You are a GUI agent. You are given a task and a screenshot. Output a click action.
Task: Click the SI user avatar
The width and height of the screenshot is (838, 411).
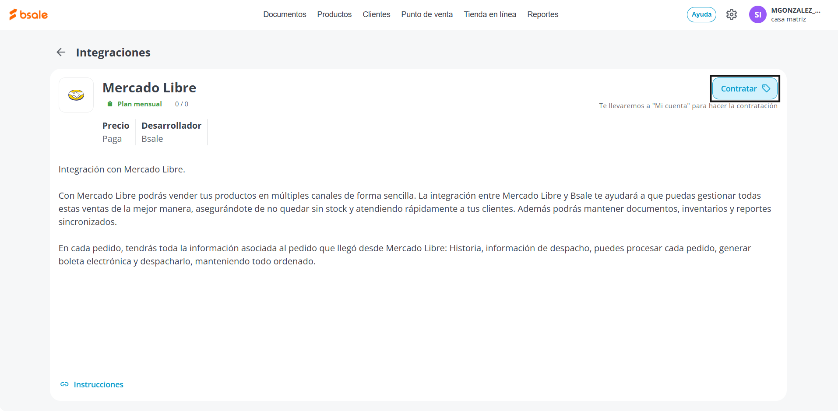(757, 14)
